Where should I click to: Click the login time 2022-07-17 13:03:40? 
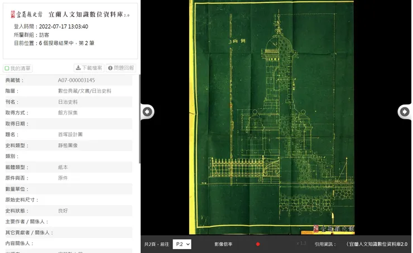(64, 27)
